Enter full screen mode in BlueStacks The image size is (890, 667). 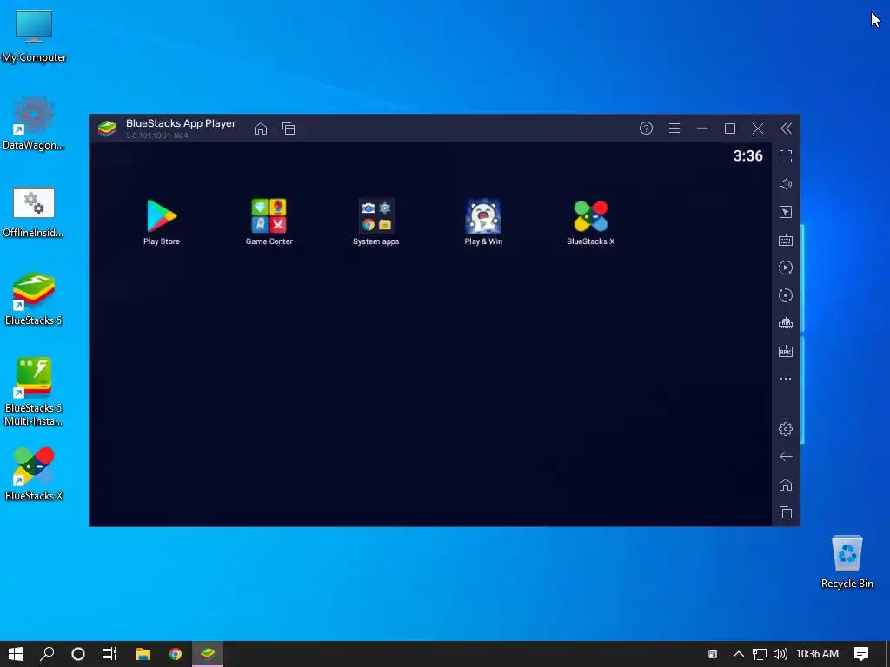(x=786, y=156)
